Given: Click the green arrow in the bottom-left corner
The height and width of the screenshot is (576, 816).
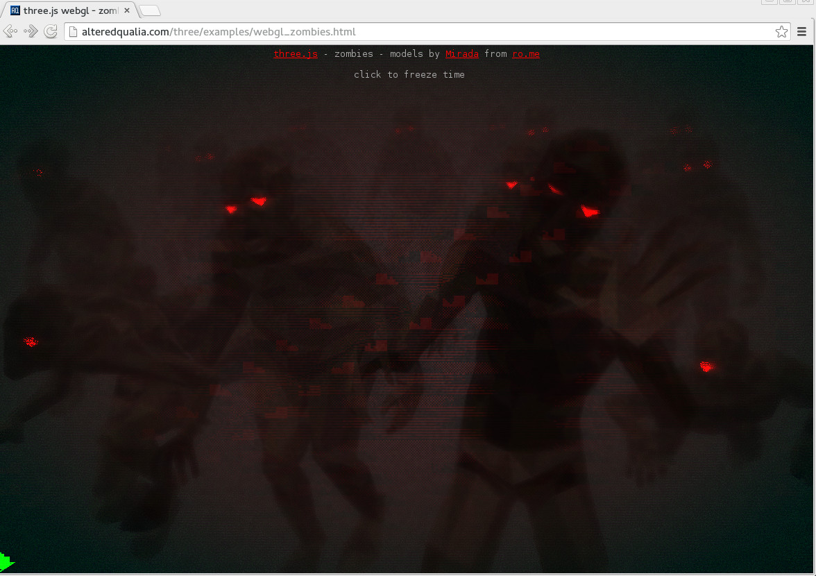Looking at the screenshot, I should coord(6,562).
